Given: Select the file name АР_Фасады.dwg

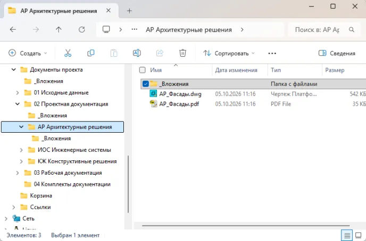Looking at the screenshot, I should click(x=180, y=94).
